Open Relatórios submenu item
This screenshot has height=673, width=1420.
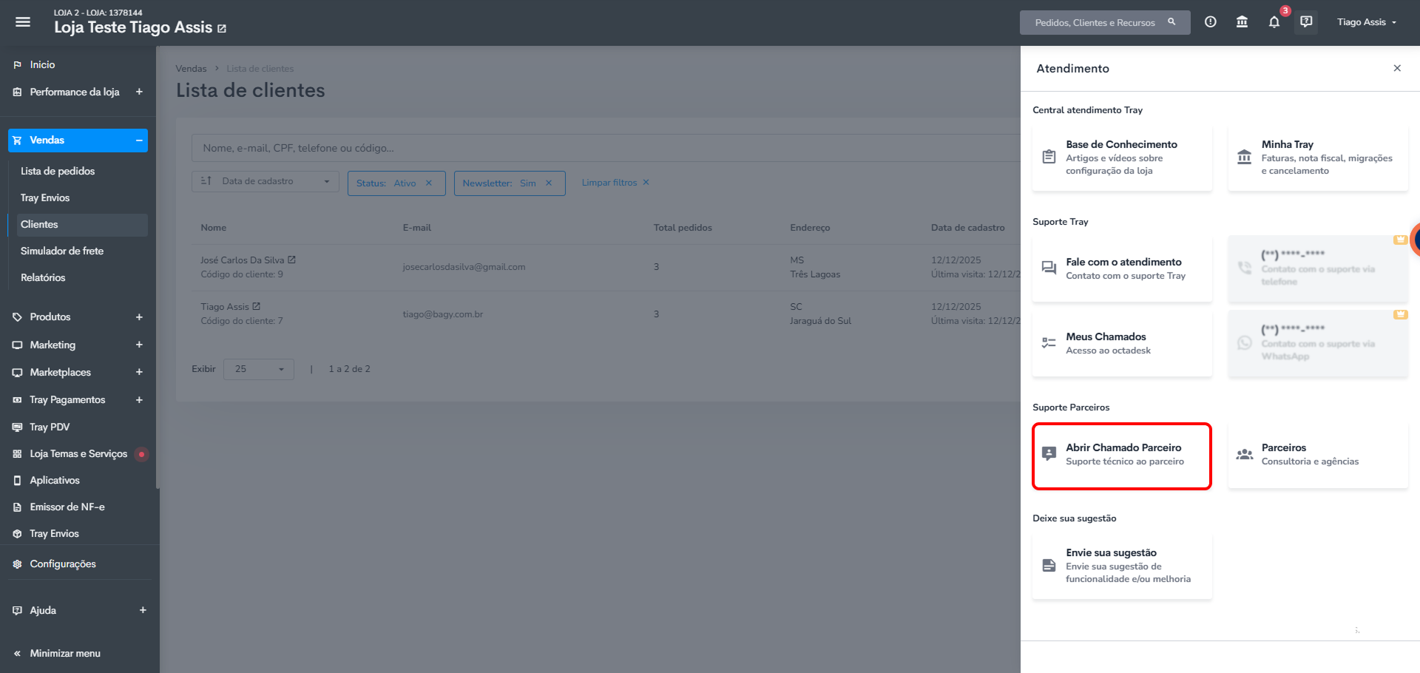[x=43, y=277]
